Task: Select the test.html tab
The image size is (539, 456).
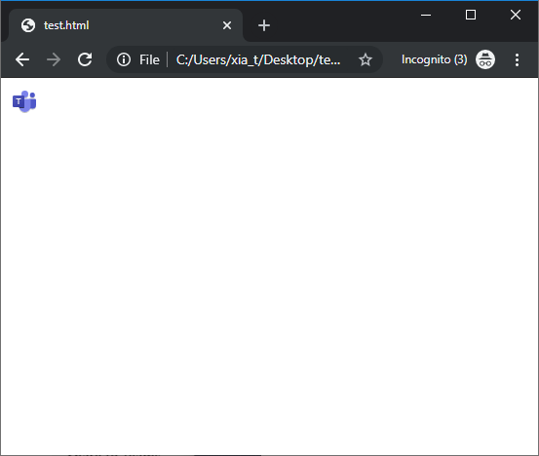Action: (126, 25)
